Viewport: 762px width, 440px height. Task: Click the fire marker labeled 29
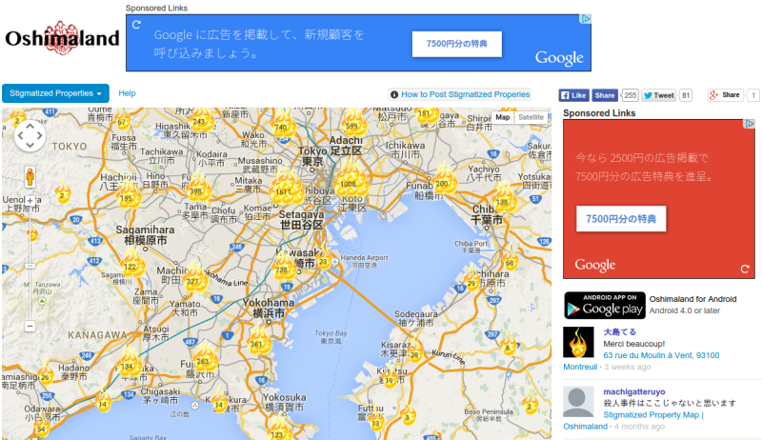coord(471,282)
